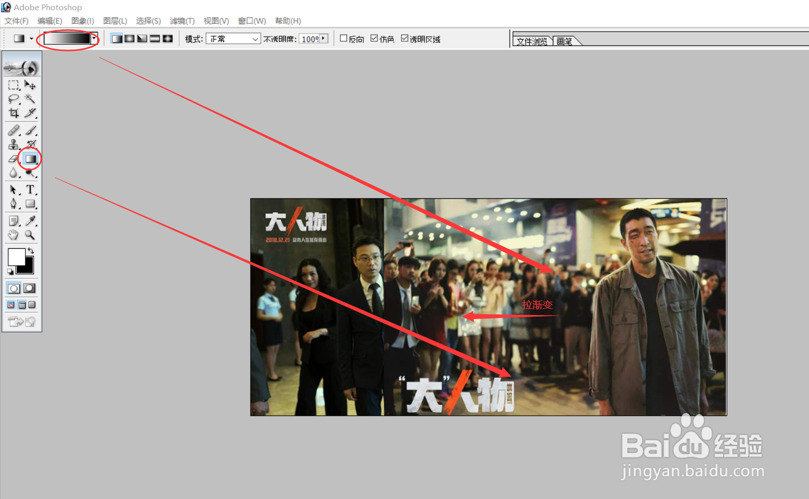Select the Pen tool

[14, 204]
